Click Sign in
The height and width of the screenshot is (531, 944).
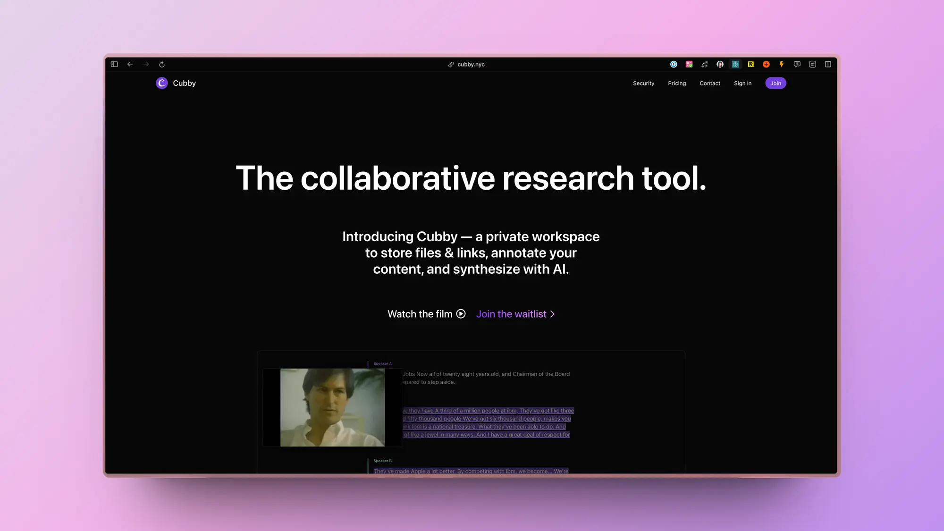click(742, 83)
